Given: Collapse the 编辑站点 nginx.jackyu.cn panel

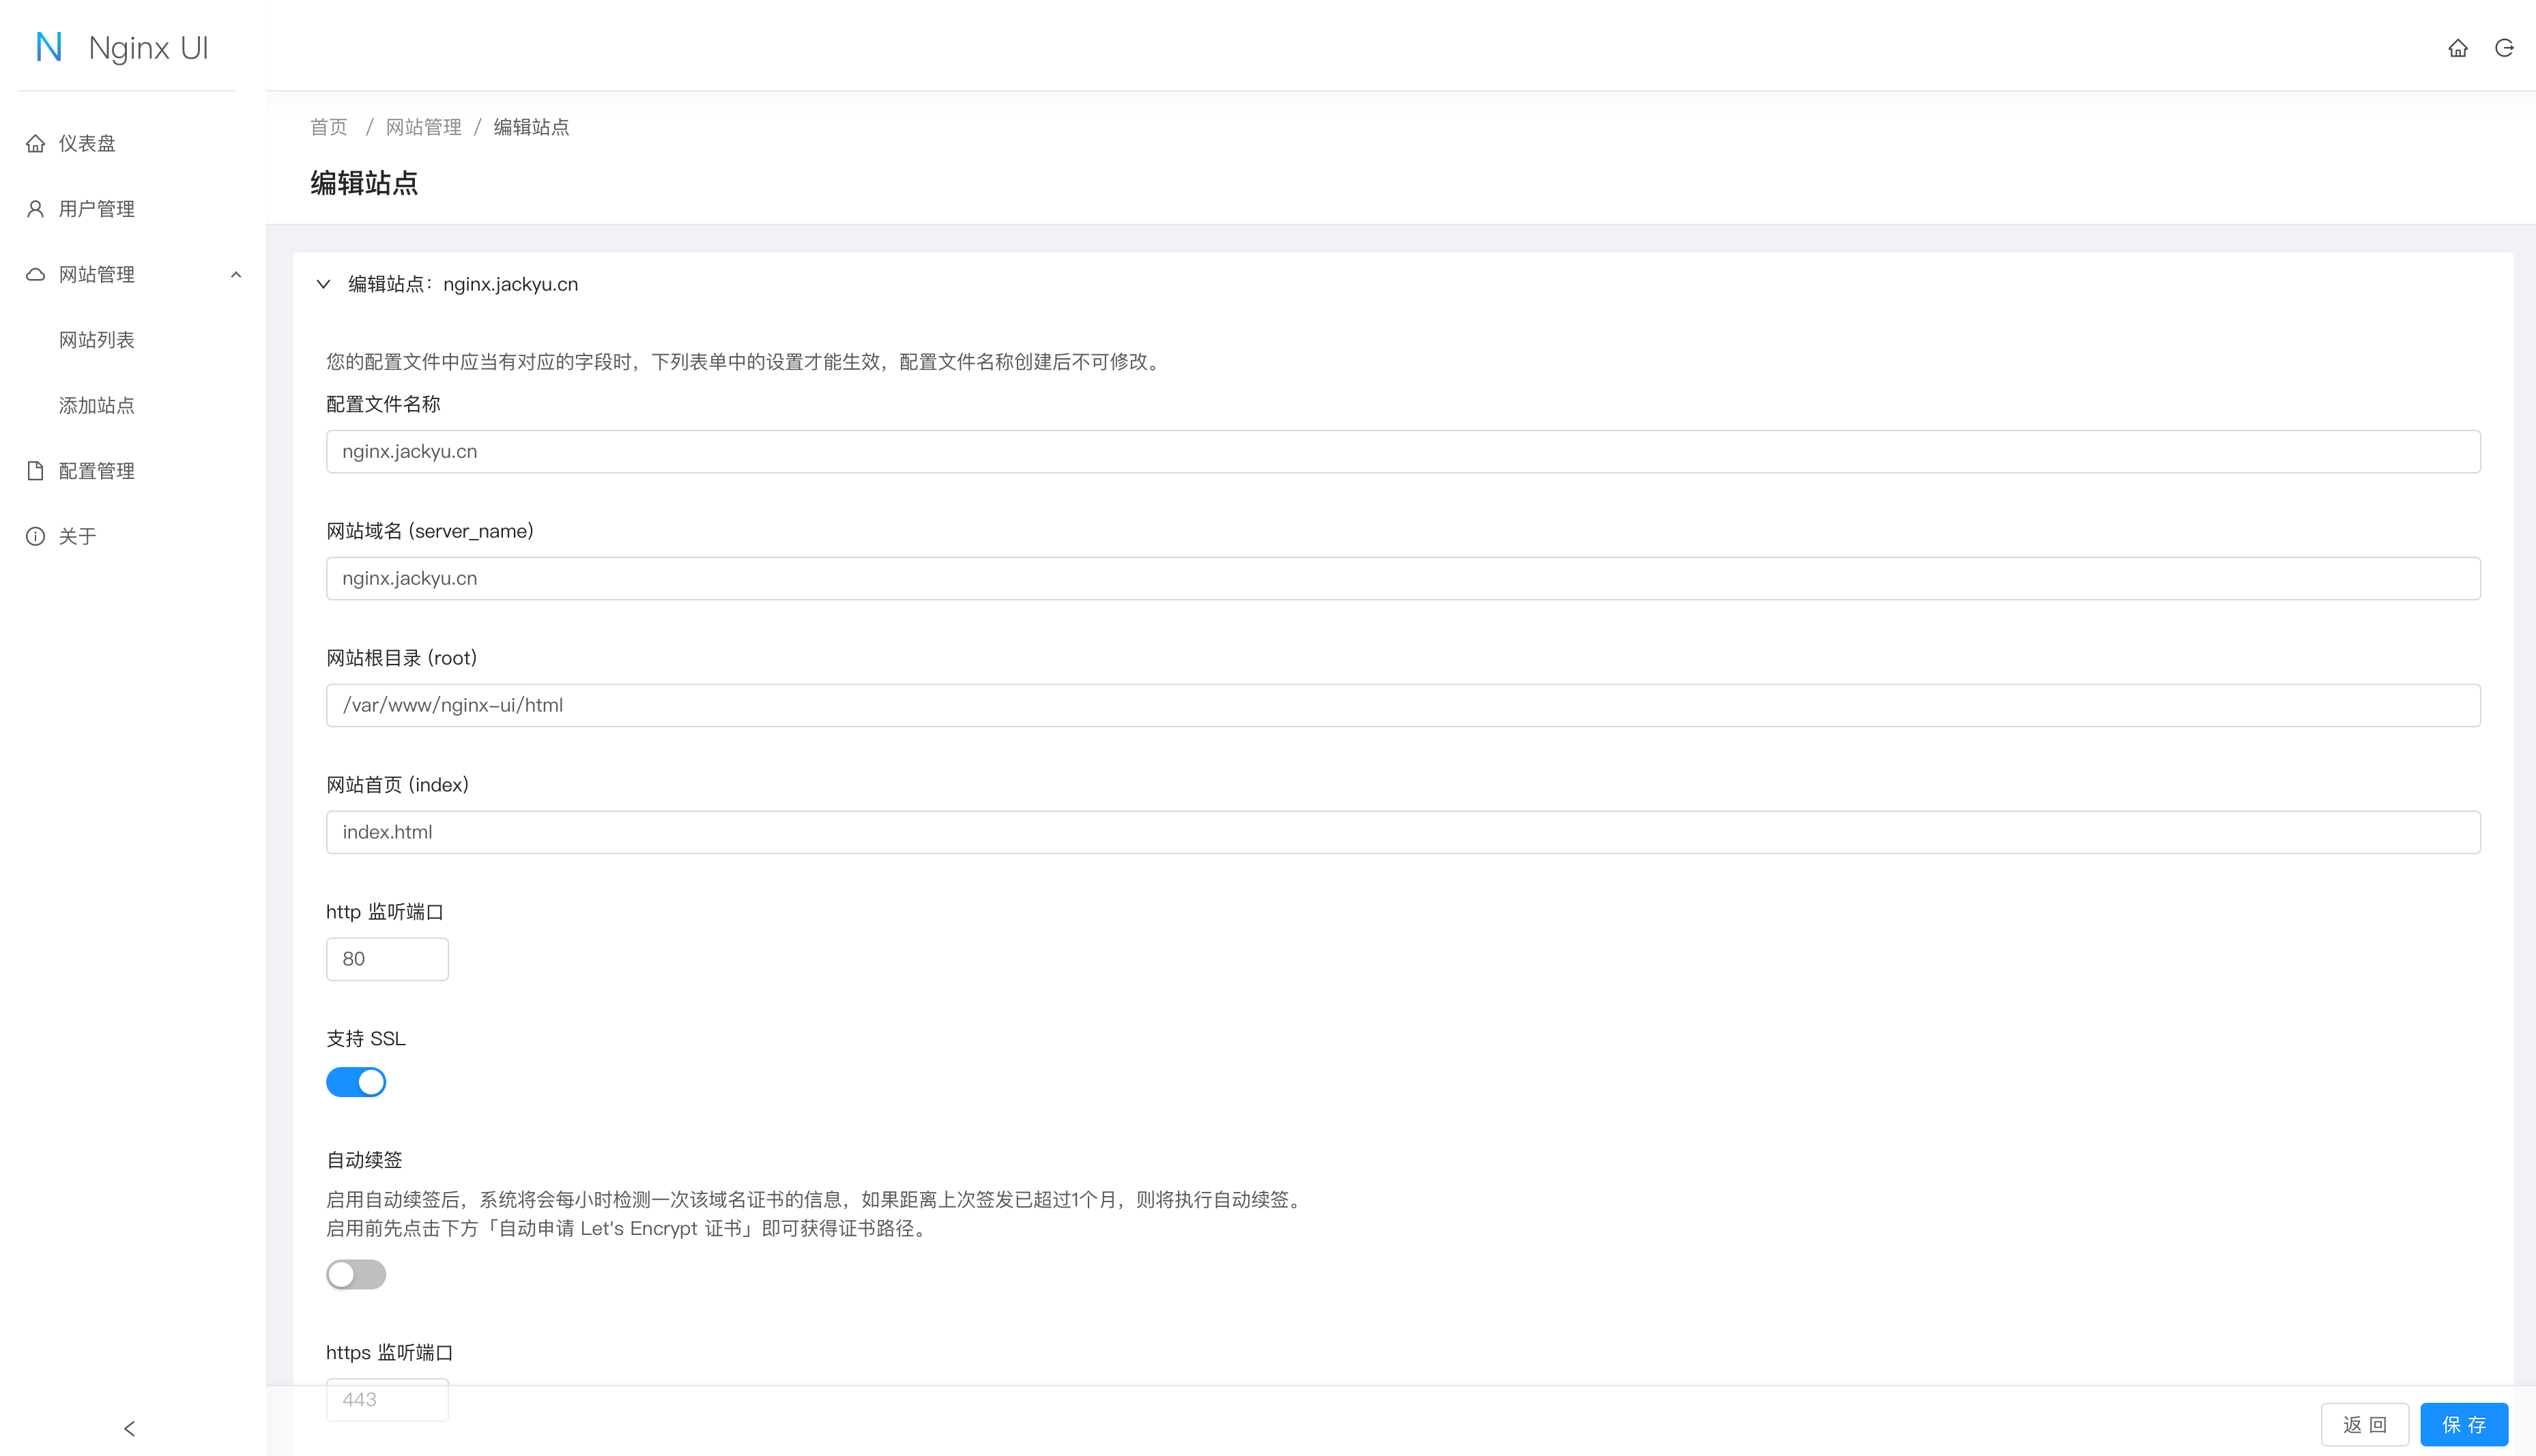Looking at the screenshot, I should [323, 284].
